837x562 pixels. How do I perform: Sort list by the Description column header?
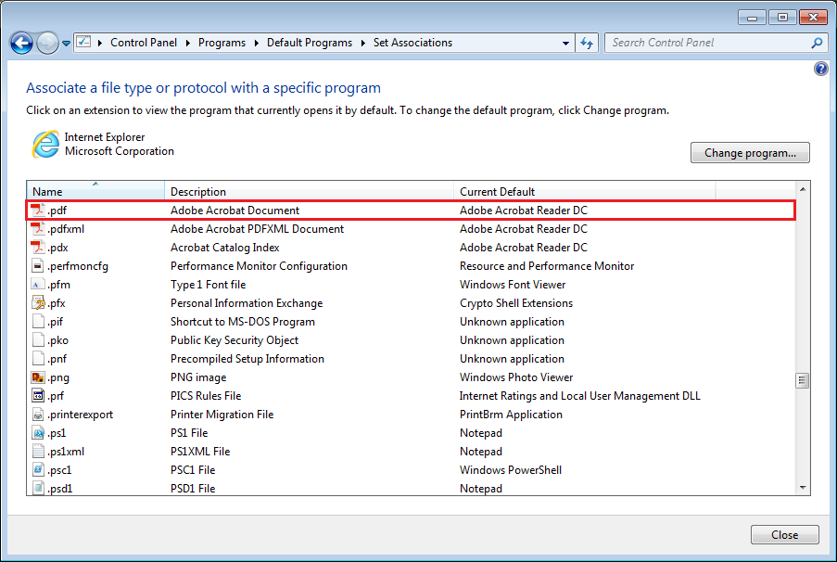tap(309, 191)
